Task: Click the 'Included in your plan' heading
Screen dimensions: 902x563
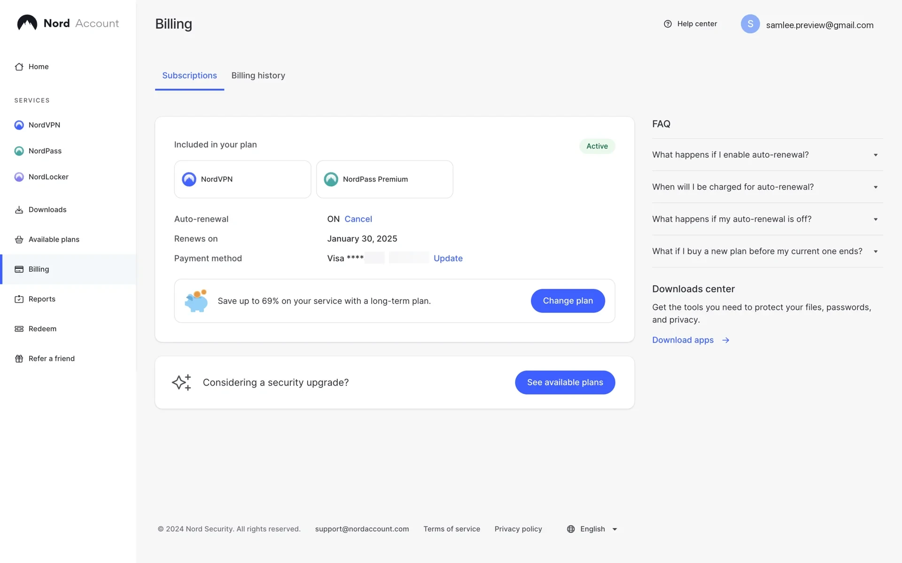Action: [215, 145]
